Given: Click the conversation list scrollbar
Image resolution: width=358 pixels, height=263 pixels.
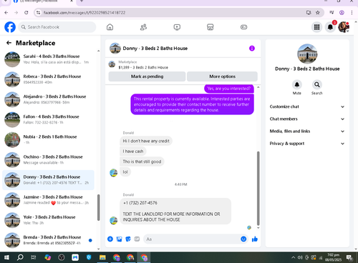Looking at the screenshot, I should (98, 207).
